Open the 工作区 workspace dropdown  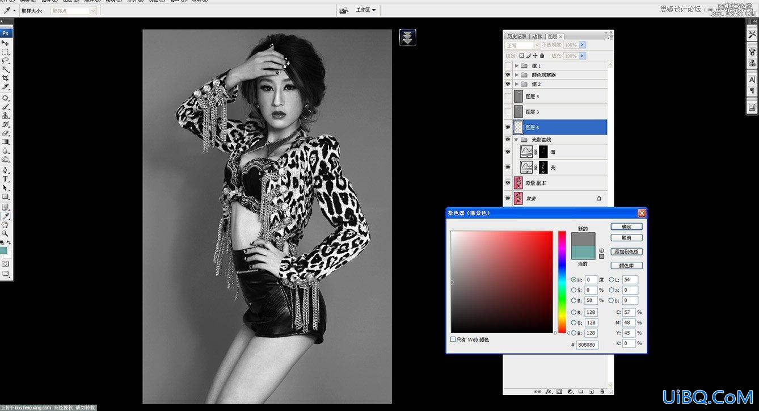click(x=365, y=10)
